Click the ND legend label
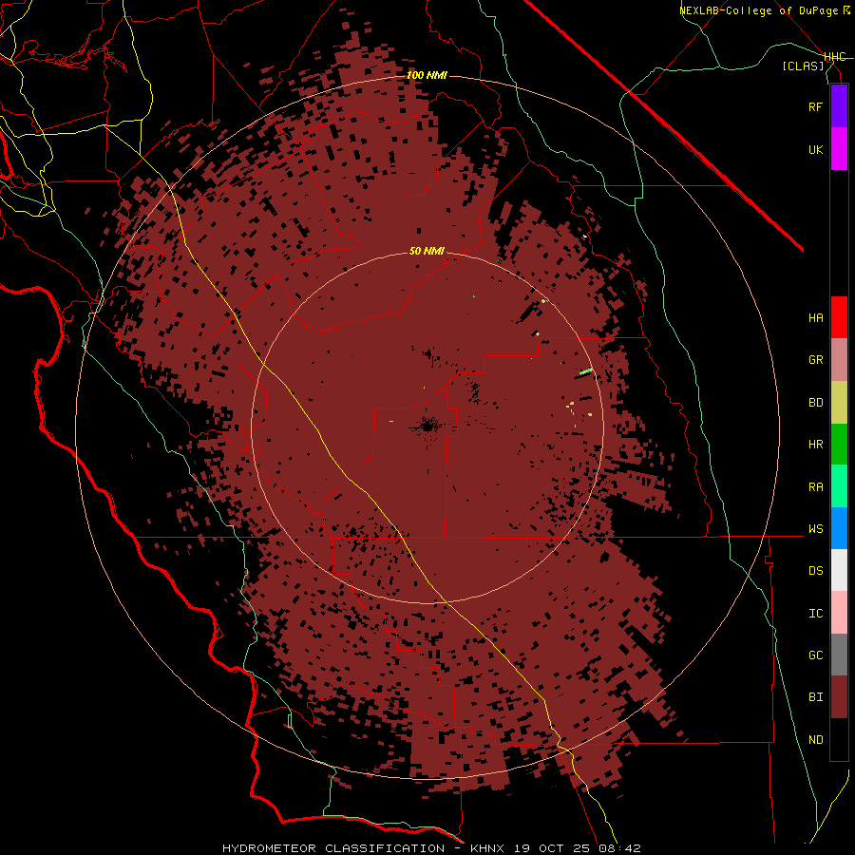Screen dimensions: 855x855 point(815,740)
